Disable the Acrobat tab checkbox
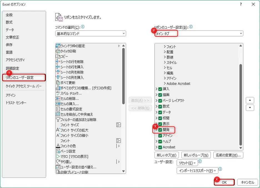The height and width of the screenshot is (188, 260). pyautogui.click(x=160, y=147)
